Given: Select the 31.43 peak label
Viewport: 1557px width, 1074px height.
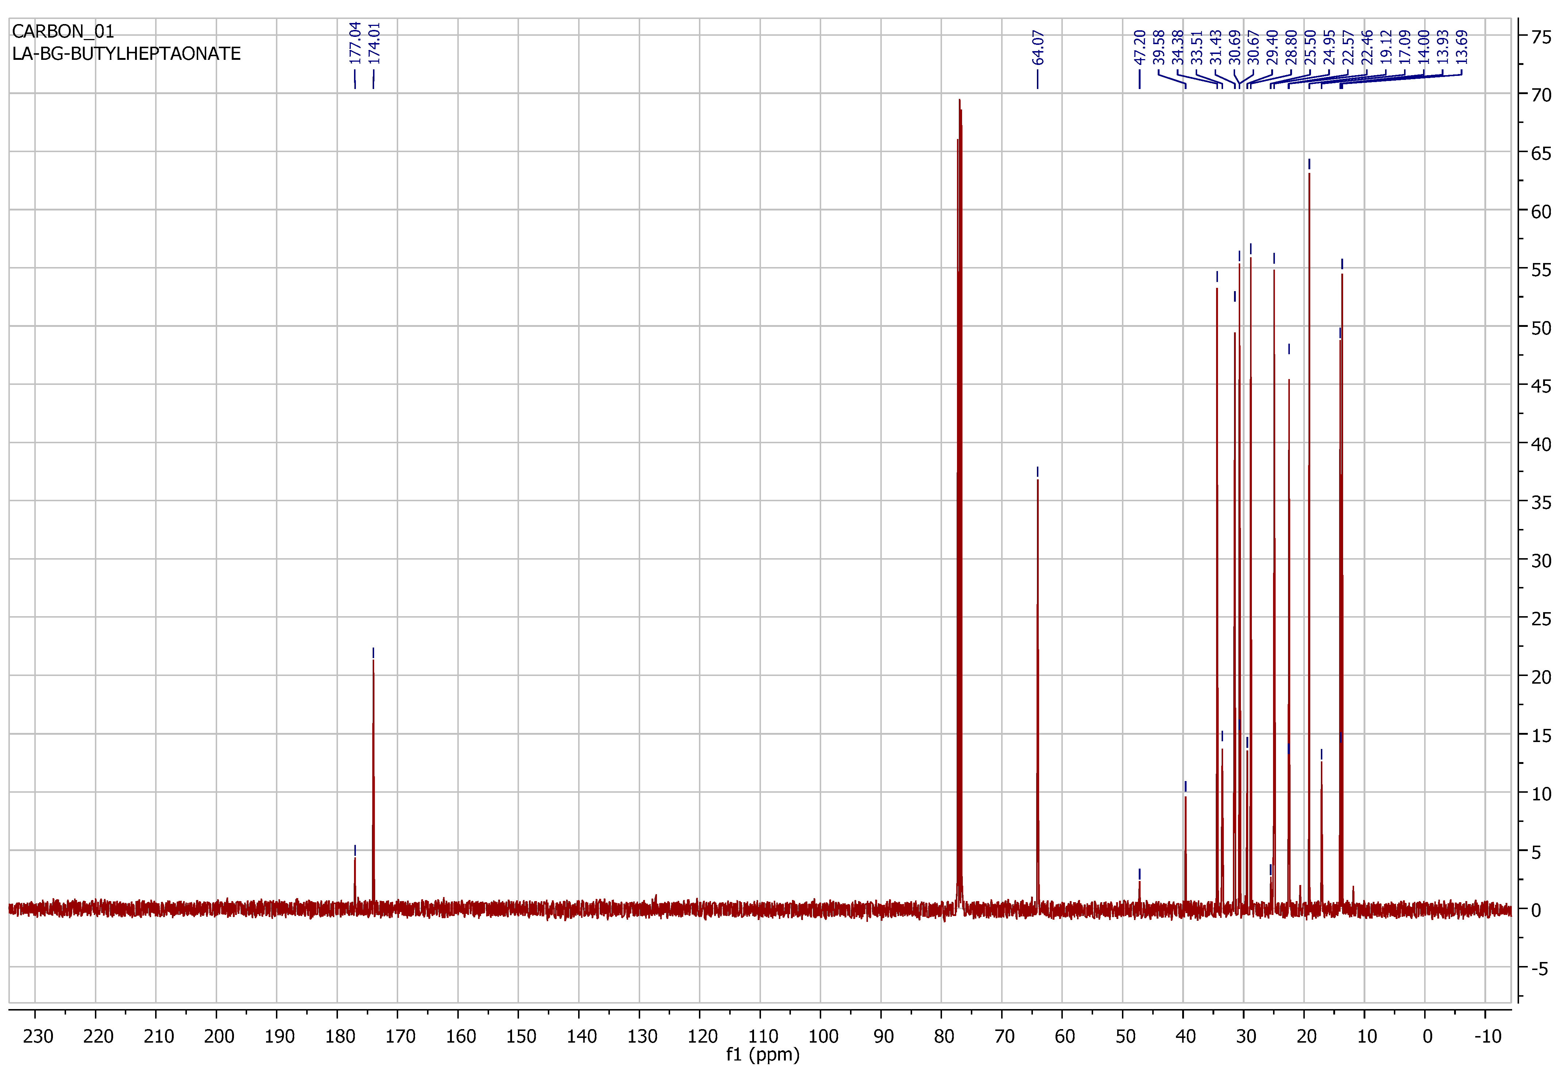Looking at the screenshot, I should pos(1215,47).
